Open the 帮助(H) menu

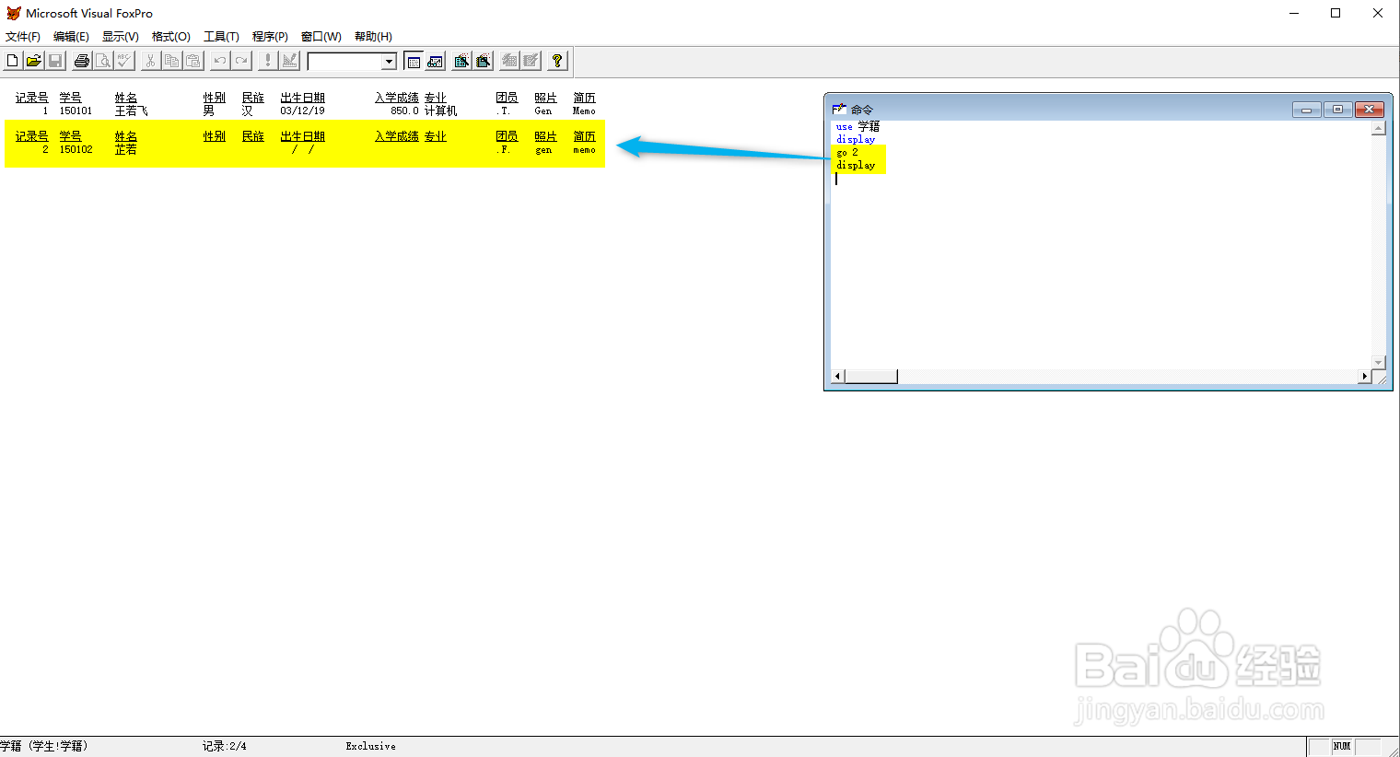coord(373,37)
